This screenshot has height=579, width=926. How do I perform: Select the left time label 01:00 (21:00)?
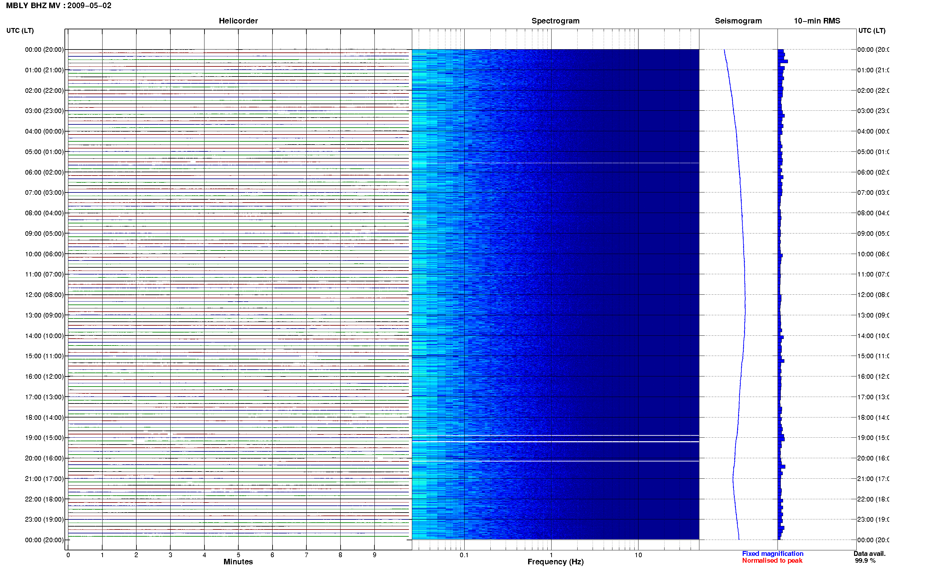coord(44,70)
